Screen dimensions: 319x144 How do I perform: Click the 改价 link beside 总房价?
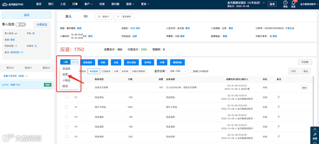(138, 28)
